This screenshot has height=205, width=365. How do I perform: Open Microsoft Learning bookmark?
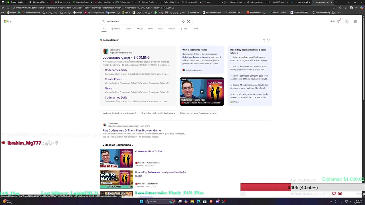(321, 13)
